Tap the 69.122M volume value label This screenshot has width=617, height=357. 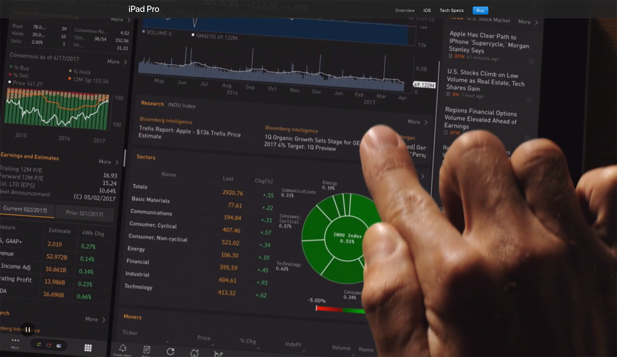click(424, 85)
